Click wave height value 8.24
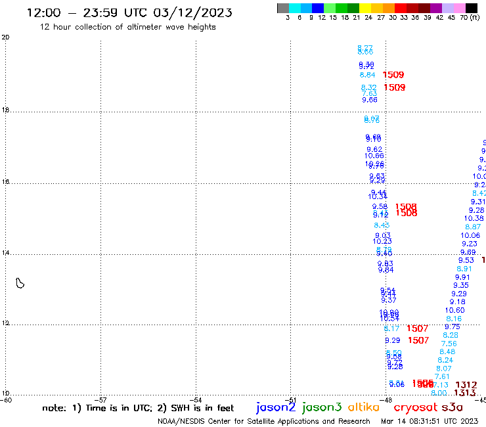Image resolution: width=486 pixels, height=427 pixels. click(445, 361)
